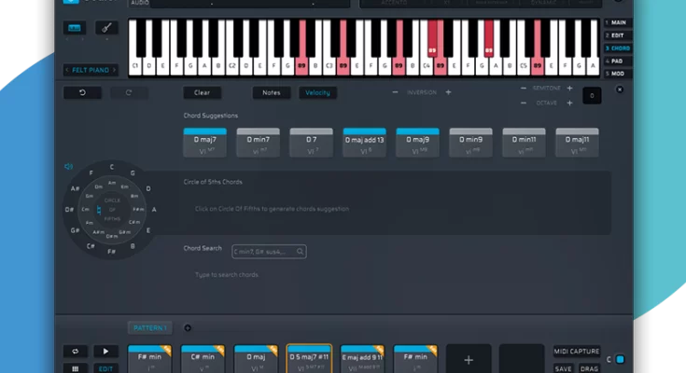Switch to the 3 CHORD tab
Image resolution: width=686 pixels, height=373 pixels.
click(618, 48)
